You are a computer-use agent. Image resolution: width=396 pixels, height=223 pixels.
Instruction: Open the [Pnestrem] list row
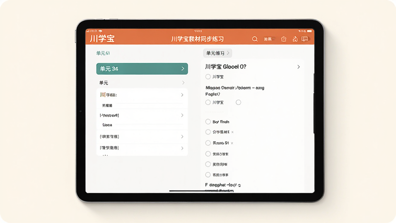[142, 115]
